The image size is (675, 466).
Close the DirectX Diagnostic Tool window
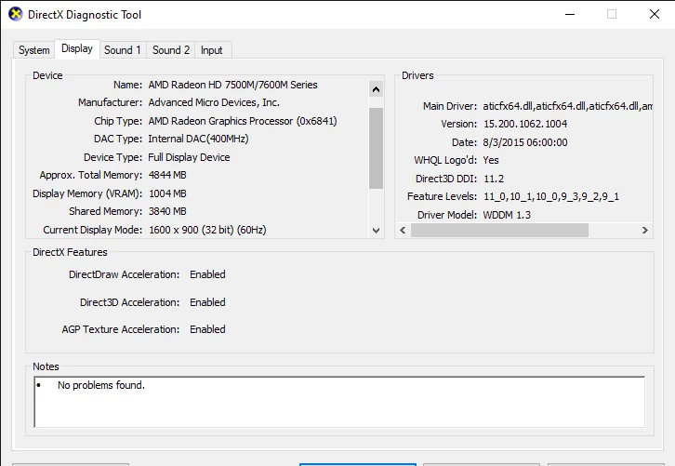(x=655, y=14)
